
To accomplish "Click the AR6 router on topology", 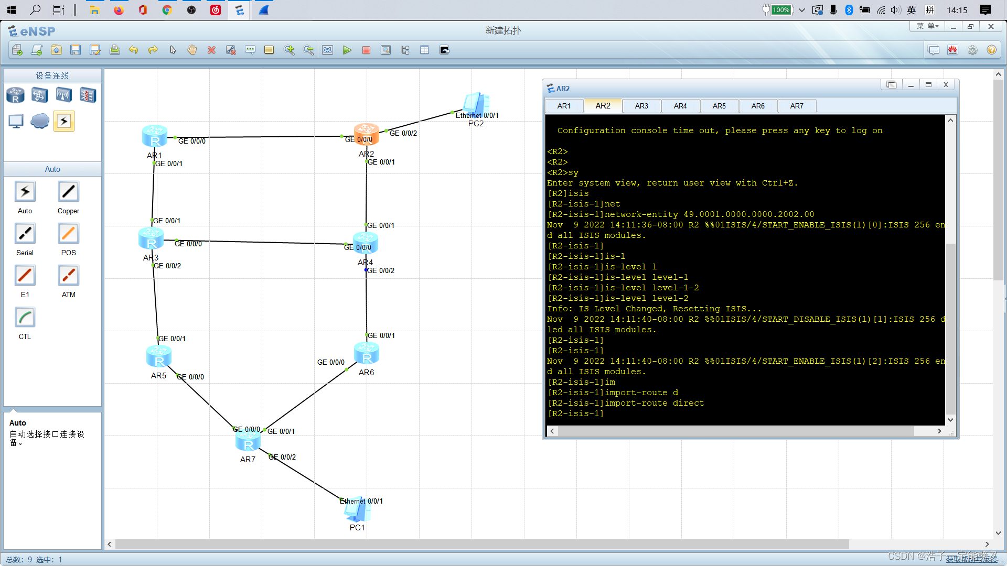I will tap(367, 353).
